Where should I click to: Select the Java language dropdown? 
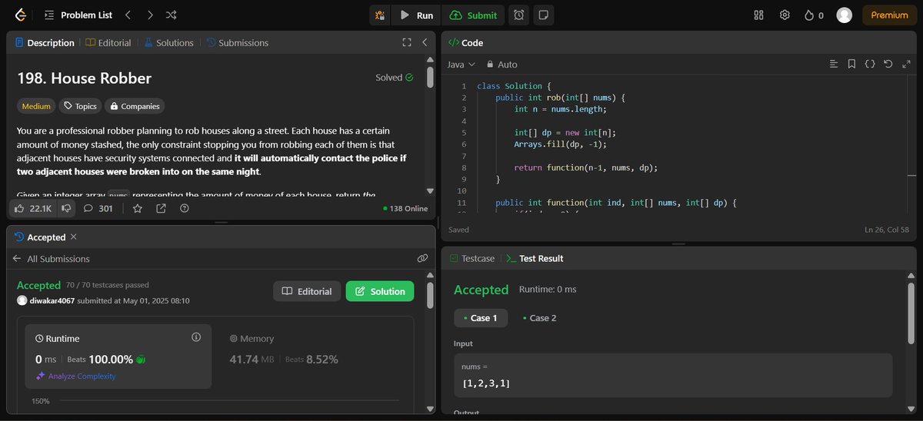[x=461, y=65]
